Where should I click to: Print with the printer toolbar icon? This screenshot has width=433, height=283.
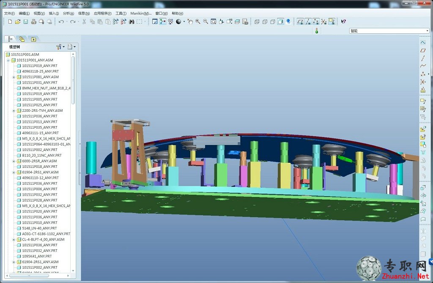click(34, 22)
